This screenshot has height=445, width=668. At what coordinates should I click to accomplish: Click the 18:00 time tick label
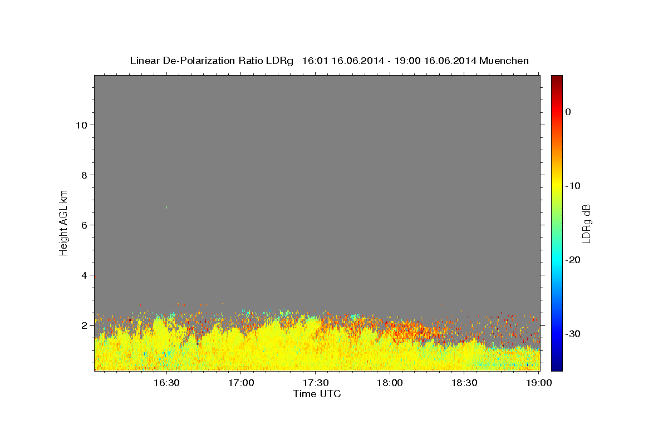[x=390, y=383]
